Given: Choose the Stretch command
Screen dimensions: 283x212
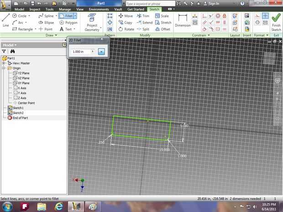Looking at the screenshot, I should point(163,22).
